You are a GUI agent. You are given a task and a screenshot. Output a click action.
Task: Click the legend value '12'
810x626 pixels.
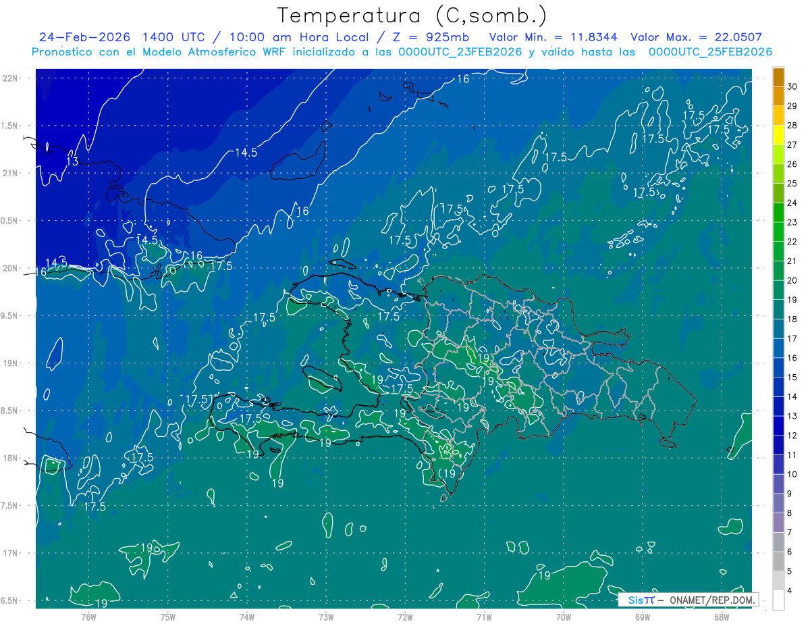tap(792, 436)
